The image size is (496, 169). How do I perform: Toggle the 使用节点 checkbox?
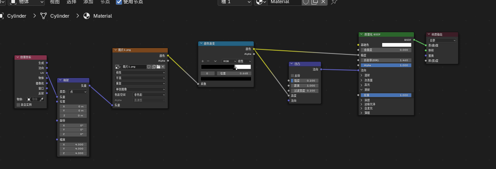pos(119,2)
